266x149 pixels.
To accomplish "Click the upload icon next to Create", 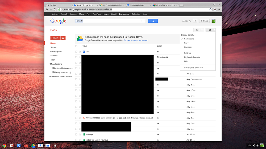I will point(63,38).
